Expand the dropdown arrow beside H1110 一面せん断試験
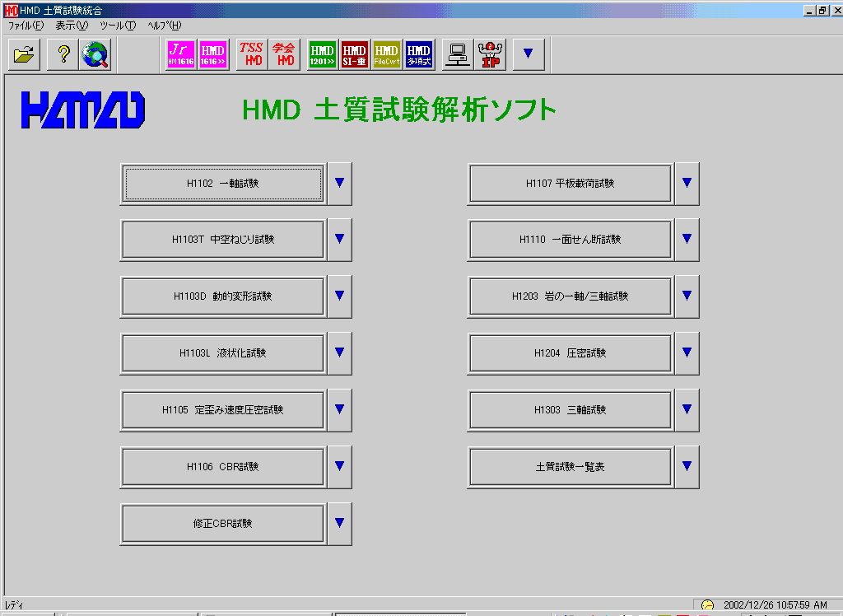 pos(687,240)
